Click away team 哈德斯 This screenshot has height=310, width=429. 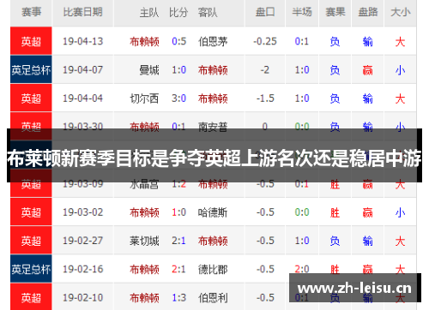213,212
